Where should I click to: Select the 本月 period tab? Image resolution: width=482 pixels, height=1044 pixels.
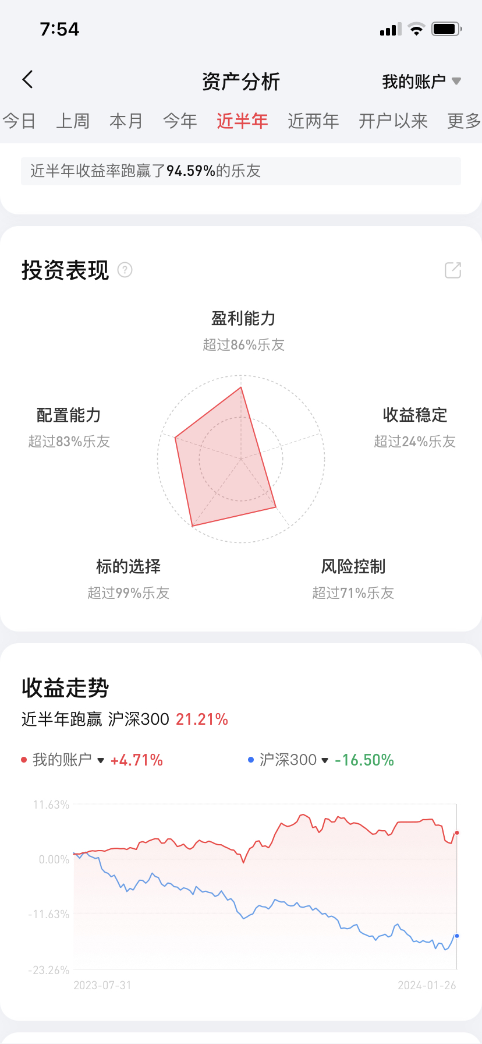point(126,121)
